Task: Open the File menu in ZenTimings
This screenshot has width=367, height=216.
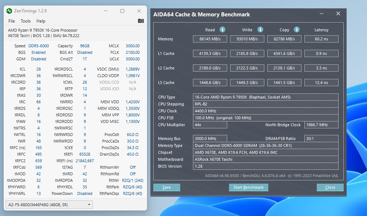Action: [x=12, y=21]
